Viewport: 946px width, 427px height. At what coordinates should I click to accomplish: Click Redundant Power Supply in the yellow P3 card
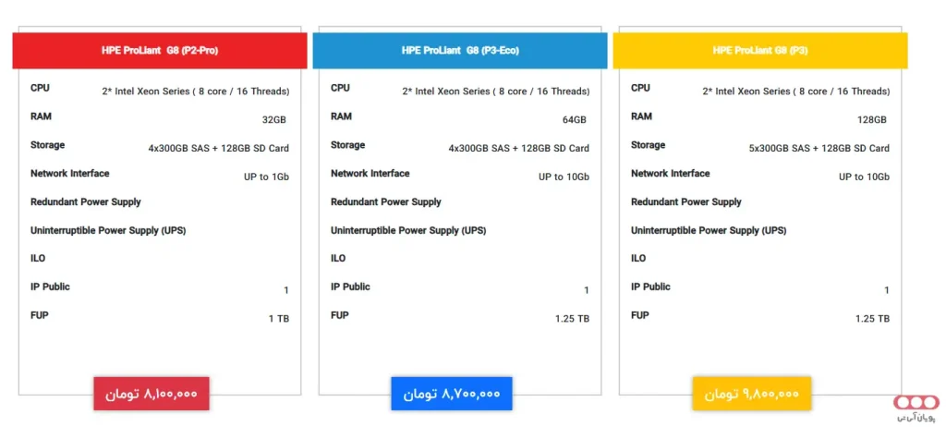686,201
